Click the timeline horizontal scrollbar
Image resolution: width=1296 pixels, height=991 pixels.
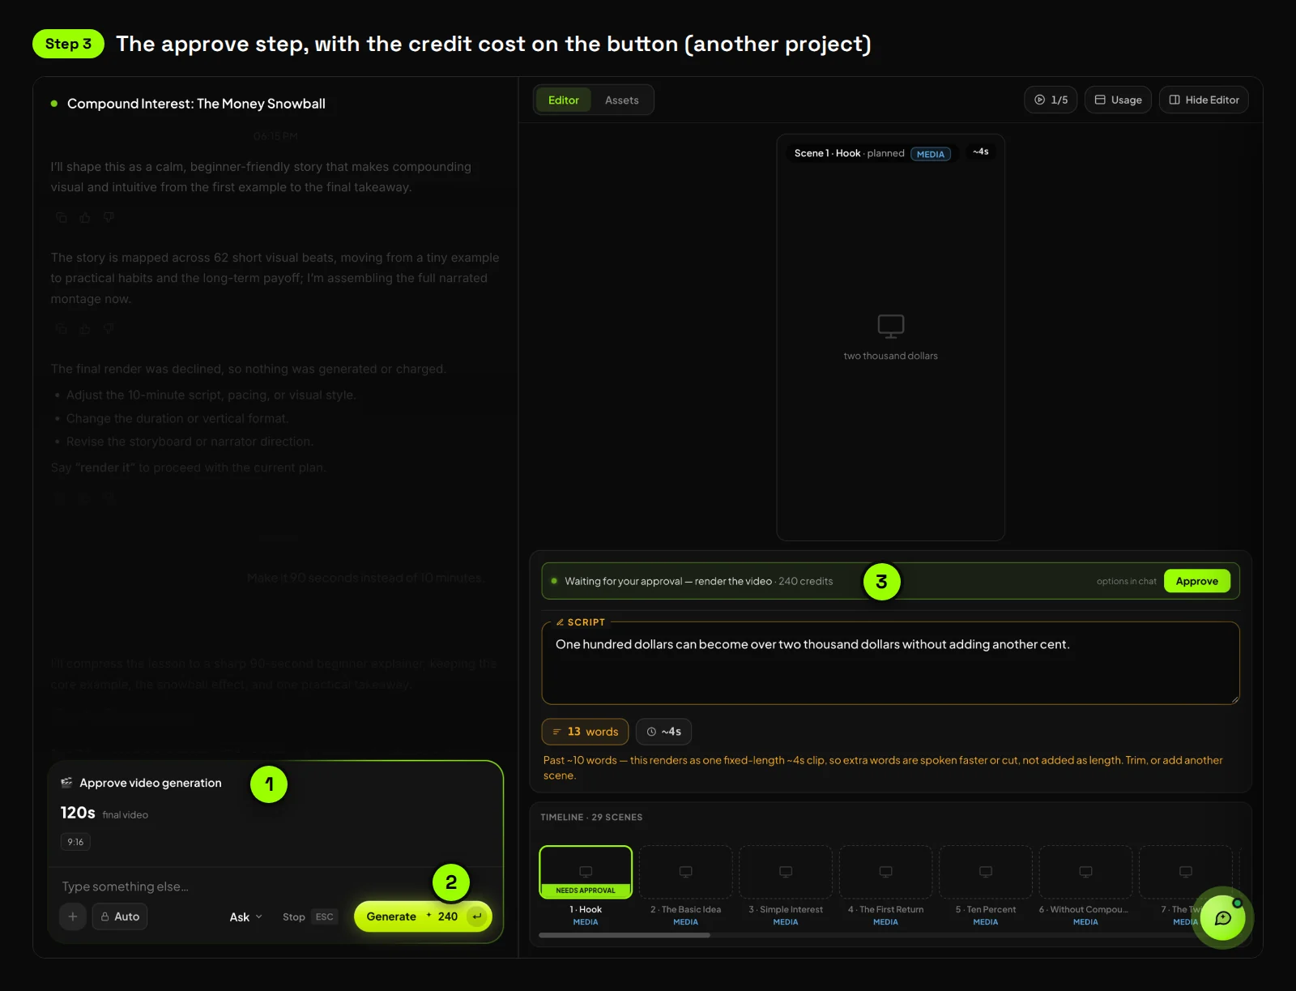pyautogui.click(x=625, y=935)
